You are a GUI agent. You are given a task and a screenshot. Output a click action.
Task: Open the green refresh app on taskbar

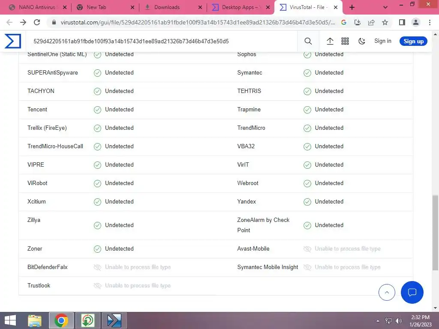[x=87, y=320]
